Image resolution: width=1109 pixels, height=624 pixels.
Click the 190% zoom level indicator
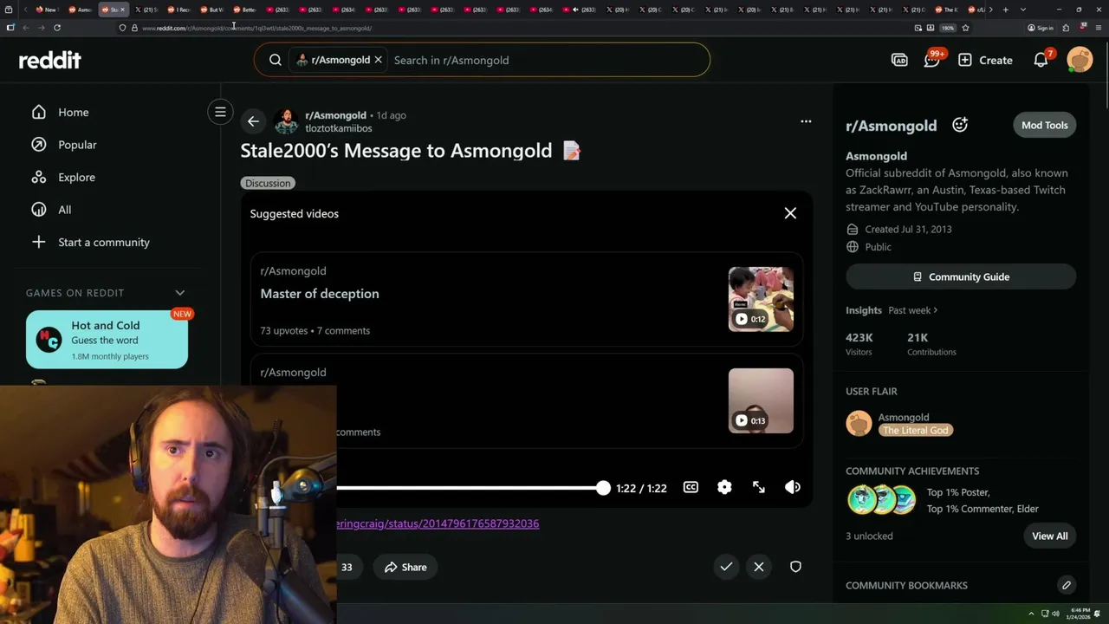click(948, 28)
